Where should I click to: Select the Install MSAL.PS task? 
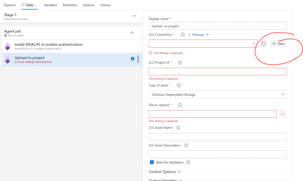tap(48, 46)
